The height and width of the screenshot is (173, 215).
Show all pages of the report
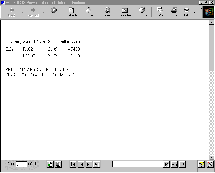(x=58, y=164)
